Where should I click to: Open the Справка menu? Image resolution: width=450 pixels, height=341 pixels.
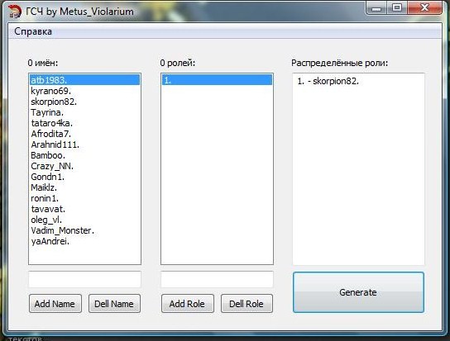coord(33,31)
